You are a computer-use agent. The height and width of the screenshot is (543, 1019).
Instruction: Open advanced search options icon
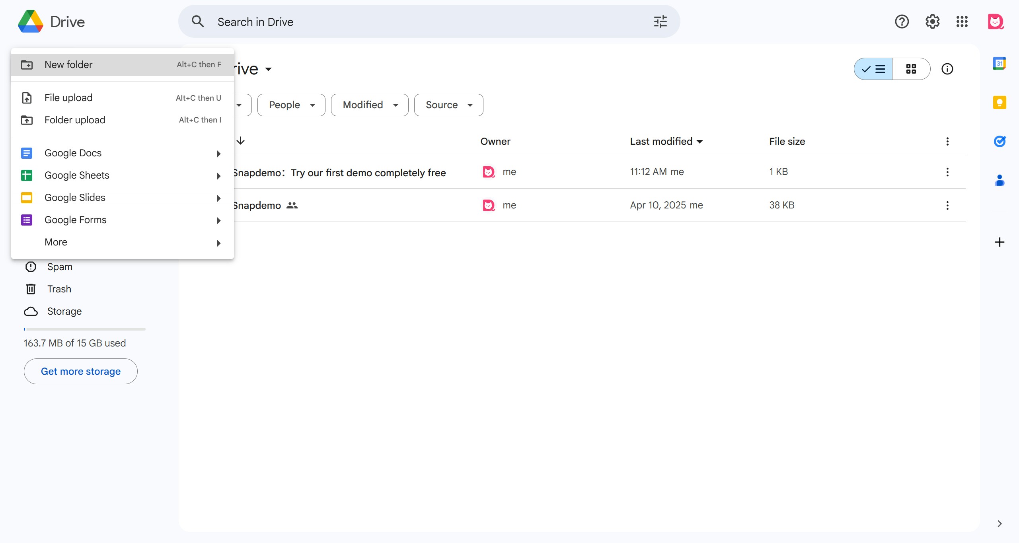coord(660,21)
